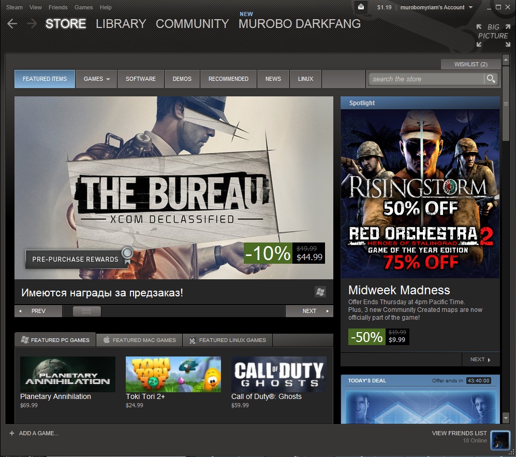
Task: Click the -10% discount price box
Action: pyautogui.click(x=284, y=253)
